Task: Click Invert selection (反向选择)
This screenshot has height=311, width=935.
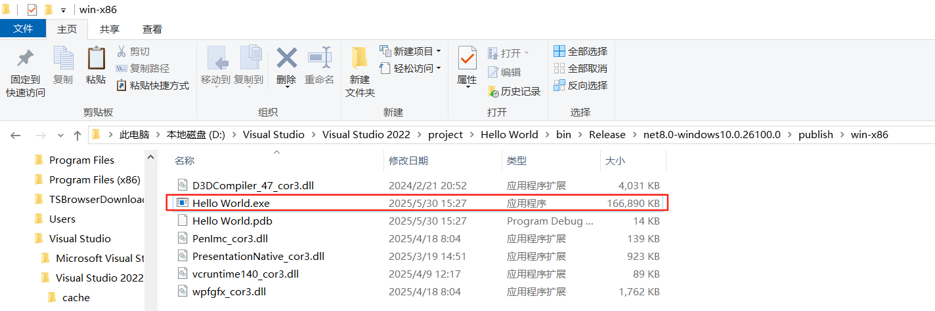Action: point(580,85)
